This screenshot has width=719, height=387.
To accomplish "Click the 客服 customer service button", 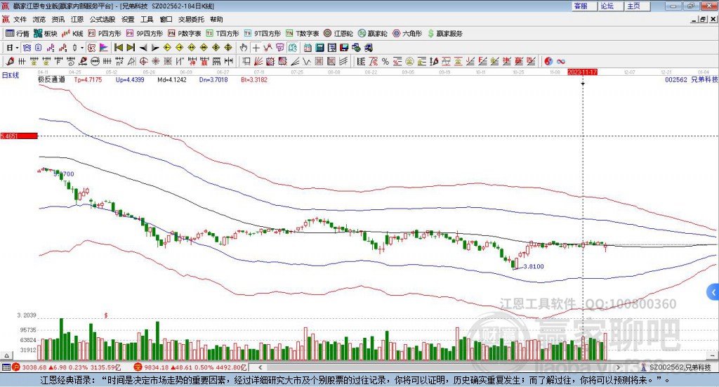I will coord(581,6).
